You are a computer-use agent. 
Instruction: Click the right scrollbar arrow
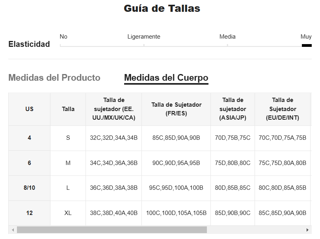(x=307, y=230)
